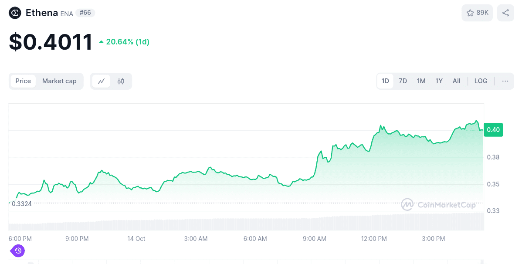The width and height of the screenshot is (522, 264).
Task: Toggle LOG scale on the chart
Action: (x=481, y=81)
